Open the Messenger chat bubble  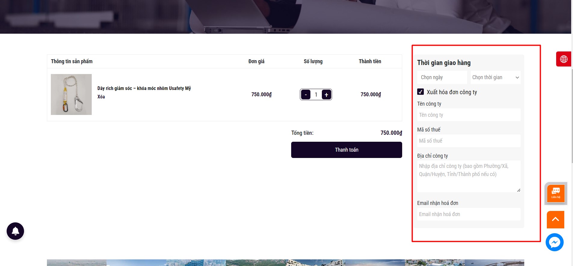tap(555, 242)
